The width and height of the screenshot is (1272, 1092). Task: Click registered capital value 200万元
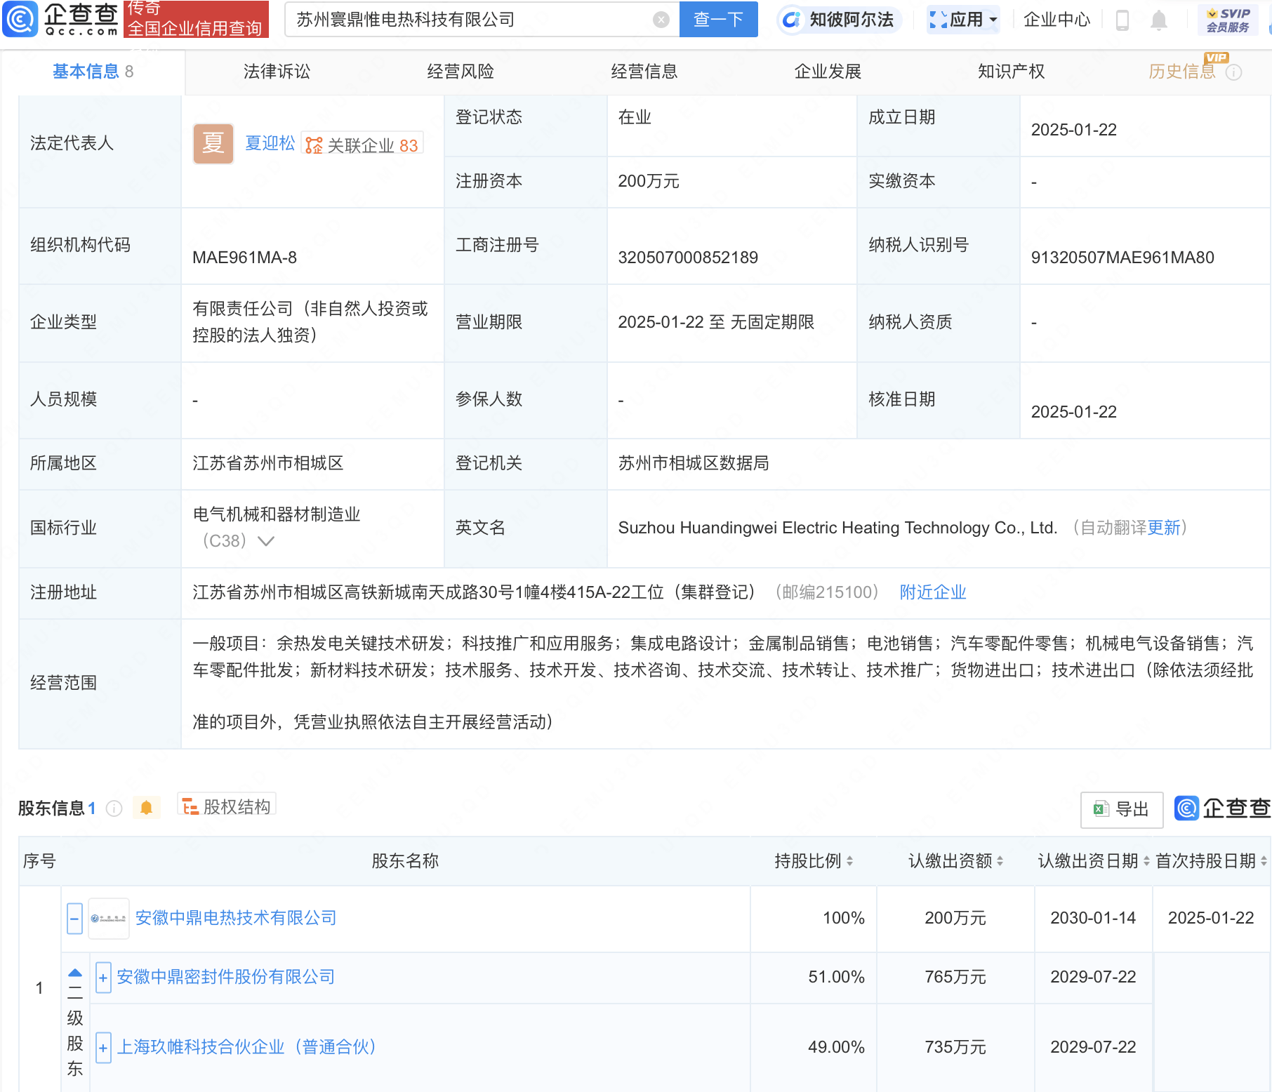(649, 181)
